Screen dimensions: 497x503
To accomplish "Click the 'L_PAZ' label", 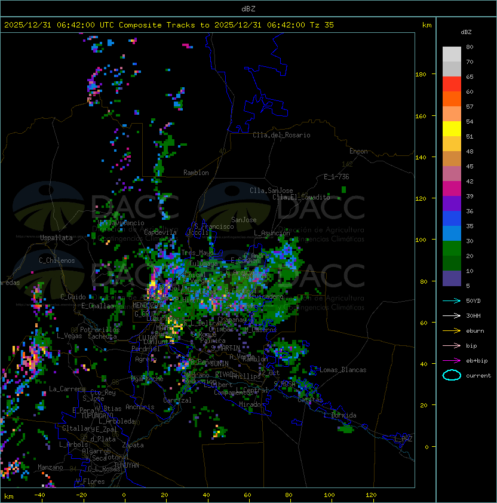I will [x=403, y=439].
